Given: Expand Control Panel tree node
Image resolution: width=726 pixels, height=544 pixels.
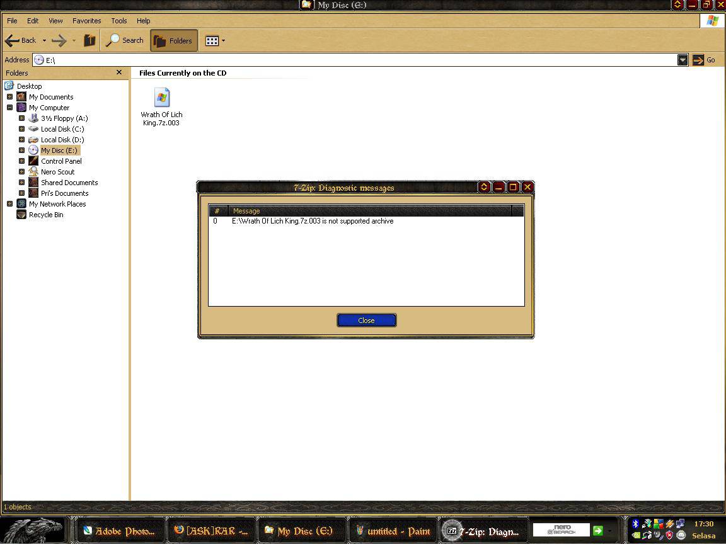Looking at the screenshot, I should coord(21,161).
